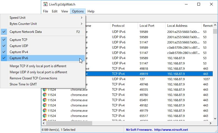
Task: Expand the Speed Unit submenu
Action: pos(43,18)
